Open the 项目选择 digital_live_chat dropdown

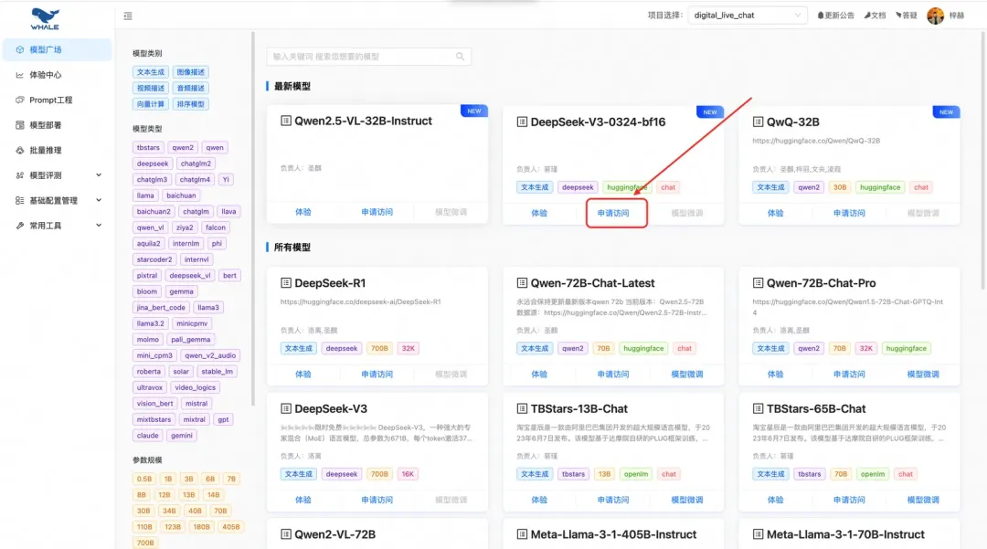point(747,16)
